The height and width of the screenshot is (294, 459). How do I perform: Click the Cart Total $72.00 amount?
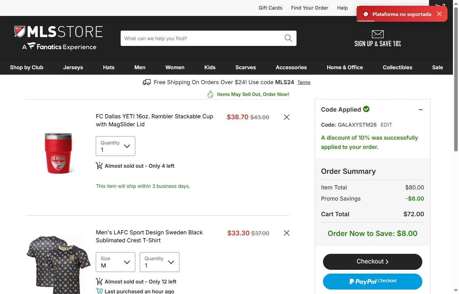click(x=414, y=214)
